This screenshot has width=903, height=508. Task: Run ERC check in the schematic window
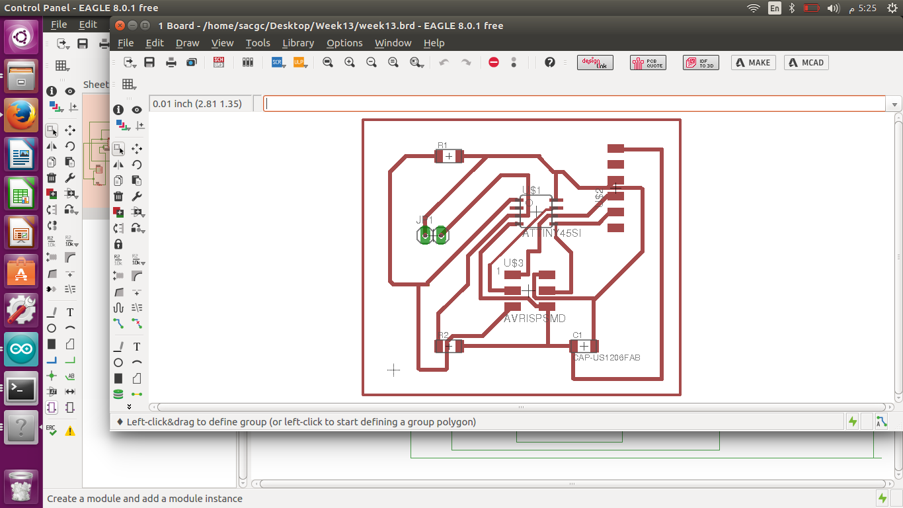[52, 431]
